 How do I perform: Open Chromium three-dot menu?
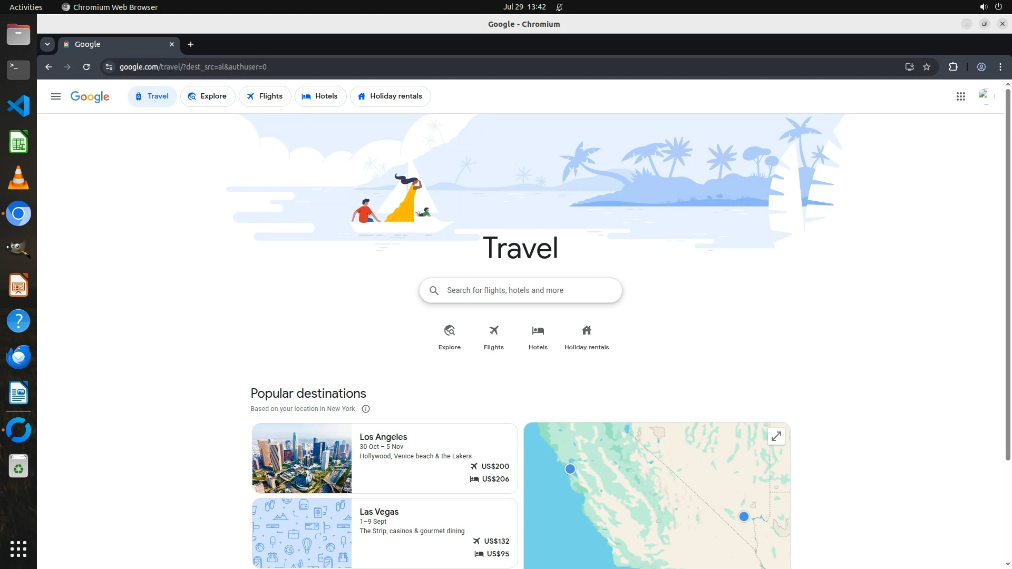point(1000,67)
